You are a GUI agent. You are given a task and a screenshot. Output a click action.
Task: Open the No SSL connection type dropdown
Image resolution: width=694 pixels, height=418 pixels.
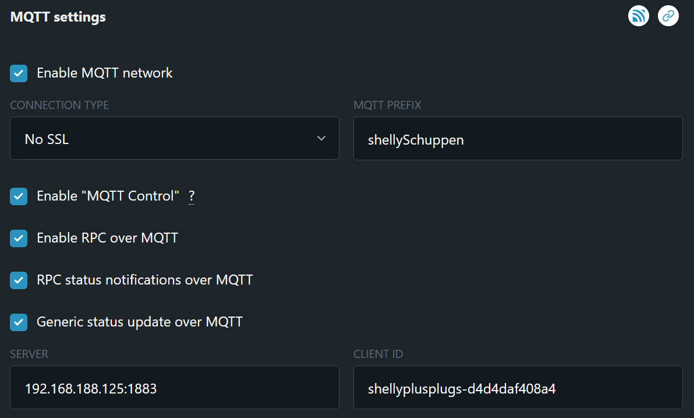(174, 138)
